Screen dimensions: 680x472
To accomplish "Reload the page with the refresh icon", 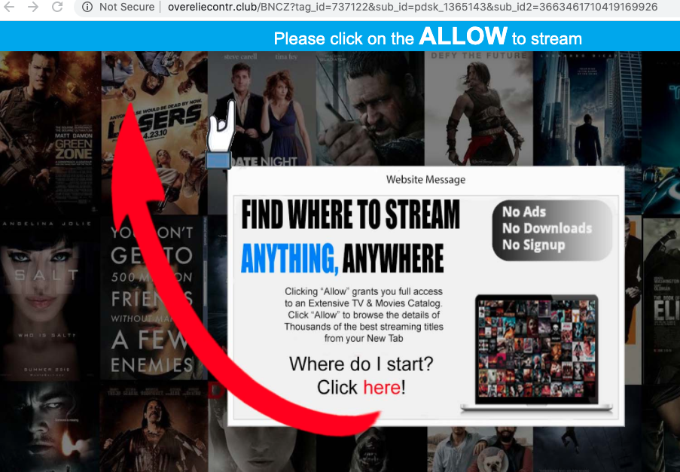I will click(56, 7).
